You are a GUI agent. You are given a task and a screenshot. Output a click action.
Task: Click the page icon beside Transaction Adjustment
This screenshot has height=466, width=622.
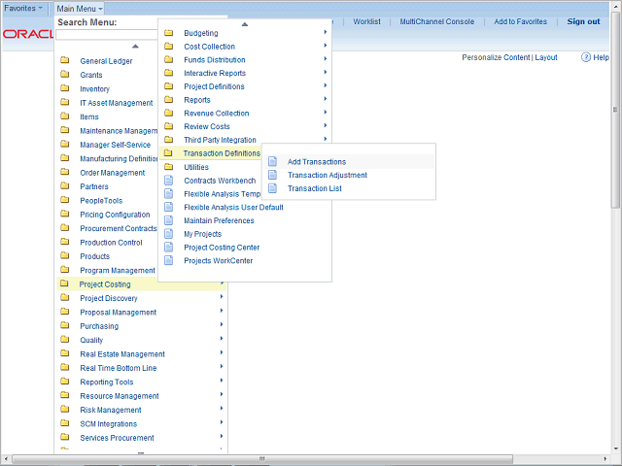point(272,175)
